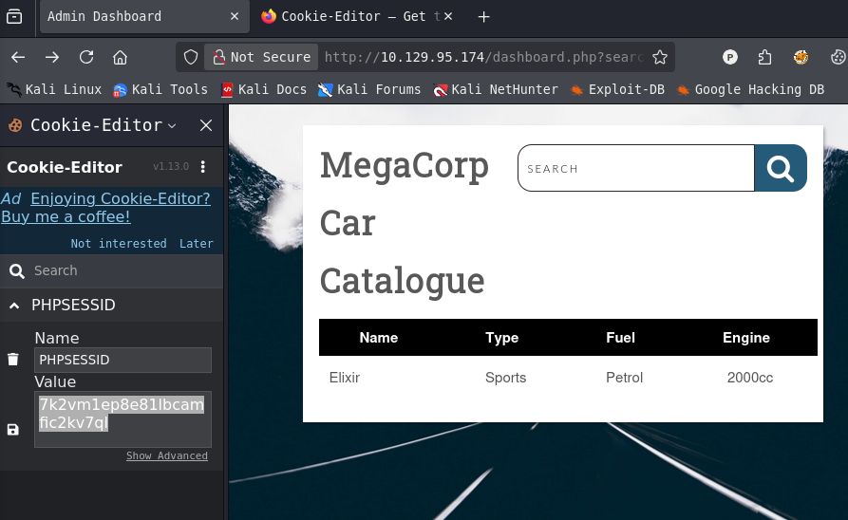Click Show Advanced link
Viewport: 848px width, 520px height.
pyautogui.click(x=167, y=455)
